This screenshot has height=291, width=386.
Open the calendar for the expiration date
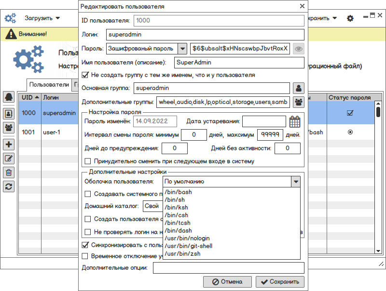[x=295, y=122]
